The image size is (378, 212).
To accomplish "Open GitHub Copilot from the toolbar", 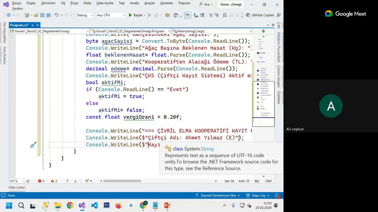I will tap(260, 15).
